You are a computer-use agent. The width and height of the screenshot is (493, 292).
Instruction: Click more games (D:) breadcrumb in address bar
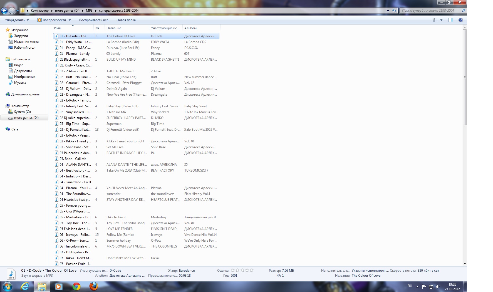tap(67, 11)
